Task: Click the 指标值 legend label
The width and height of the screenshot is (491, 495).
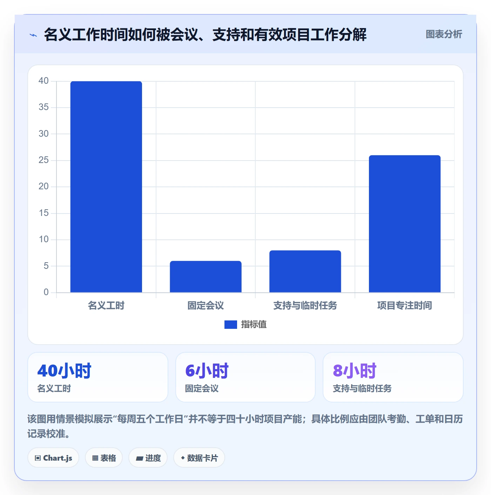Action: 254,325
